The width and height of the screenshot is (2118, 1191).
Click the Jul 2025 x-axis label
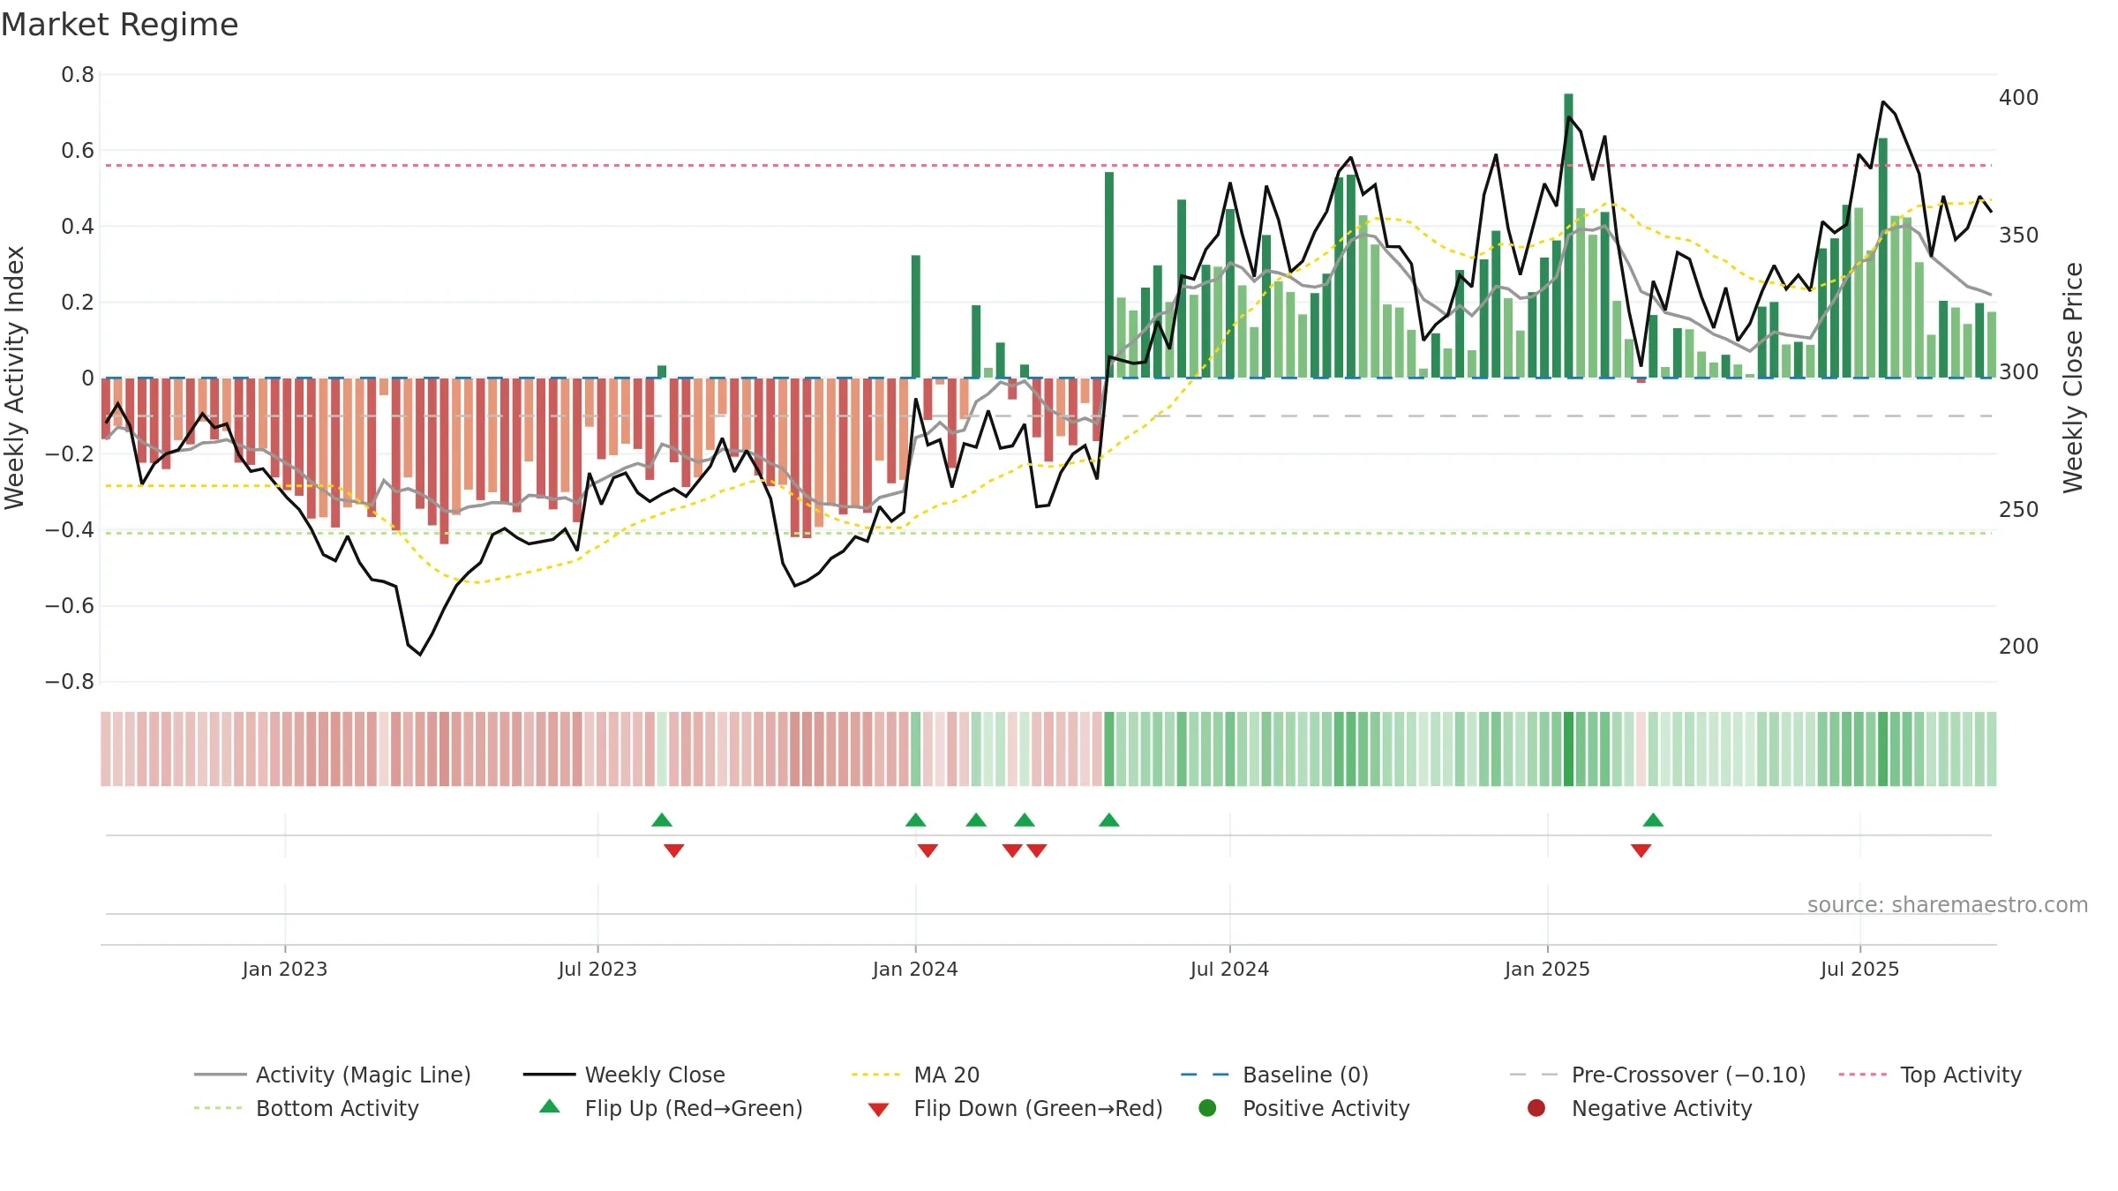[1859, 969]
